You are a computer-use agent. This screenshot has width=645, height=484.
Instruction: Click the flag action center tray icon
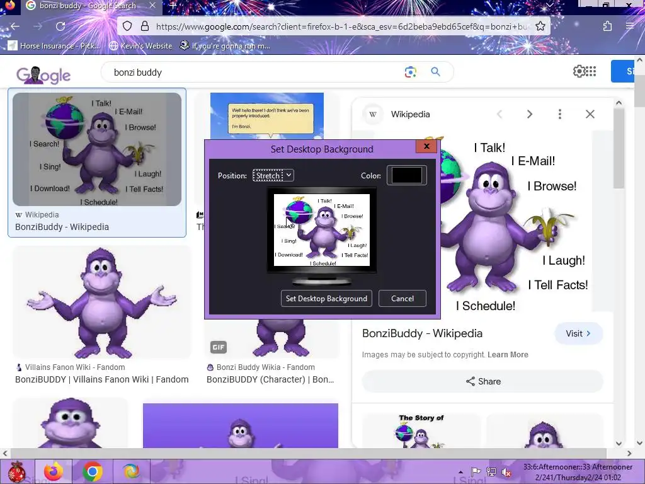point(476,472)
